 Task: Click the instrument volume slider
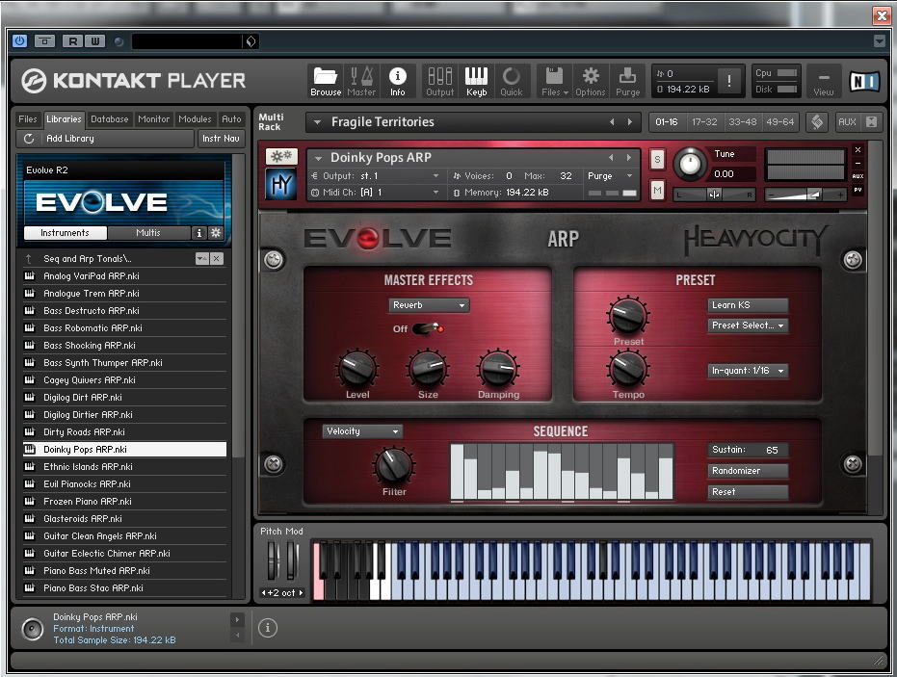(x=805, y=195)
